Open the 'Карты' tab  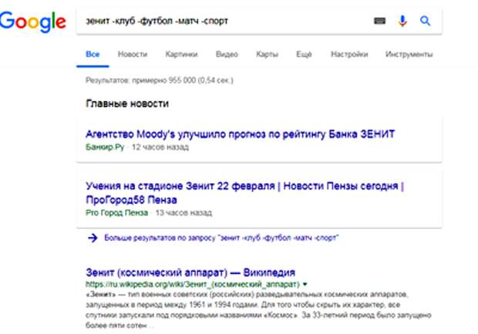(x=267, y=55)
